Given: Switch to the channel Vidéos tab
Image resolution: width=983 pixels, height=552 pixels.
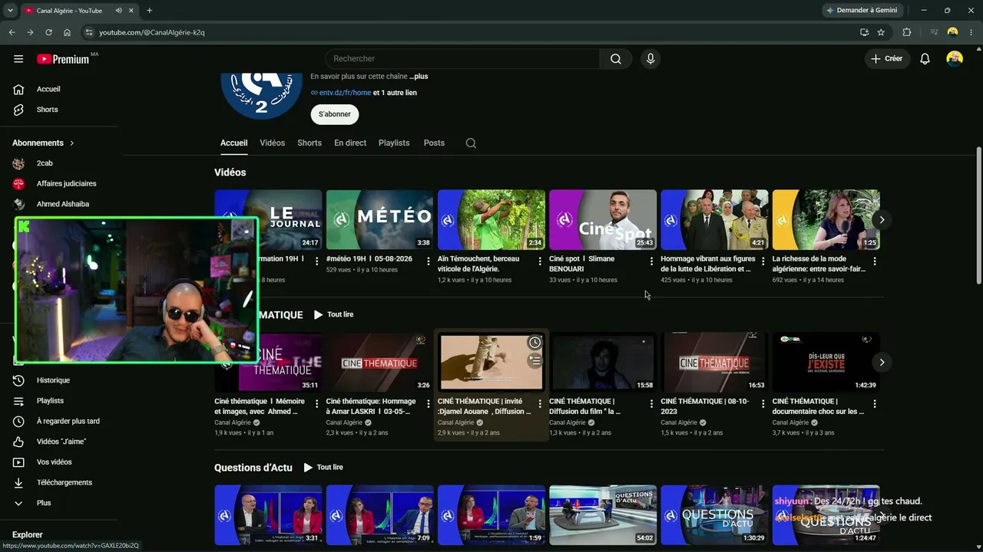Looking at the screenshot, I should point(272,143).
